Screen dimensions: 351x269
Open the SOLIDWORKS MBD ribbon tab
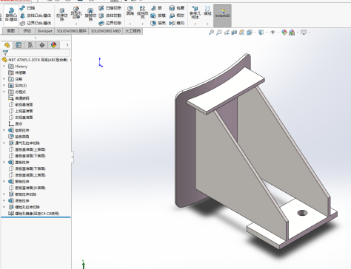106,31
